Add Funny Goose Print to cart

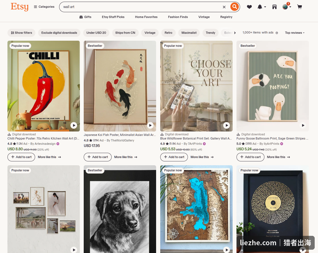pyautogui.click(x=250, y=157)
